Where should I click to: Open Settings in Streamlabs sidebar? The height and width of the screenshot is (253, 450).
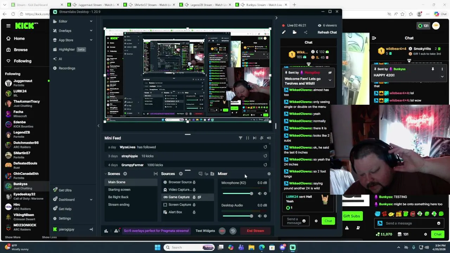pyautogui.click(x=65, y=219)
